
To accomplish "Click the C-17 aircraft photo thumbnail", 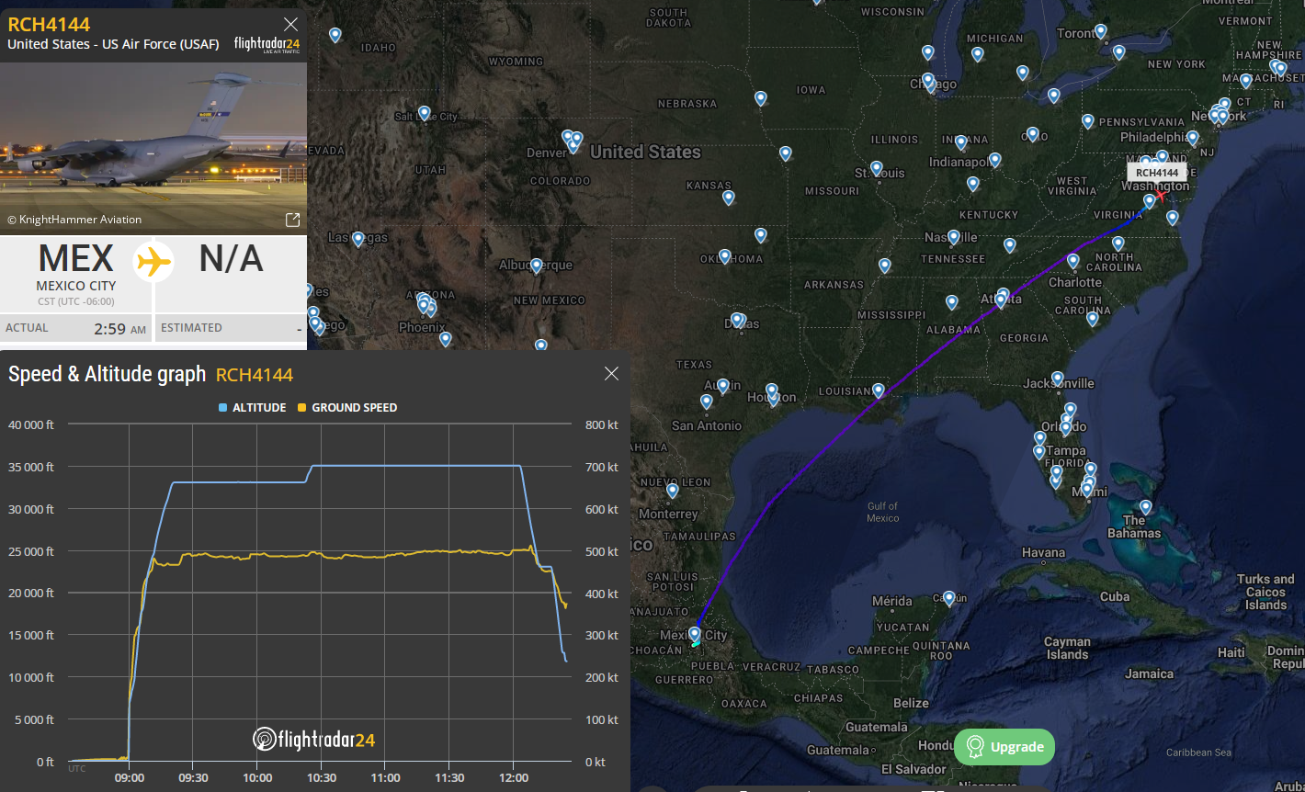I will coord(153,149).
